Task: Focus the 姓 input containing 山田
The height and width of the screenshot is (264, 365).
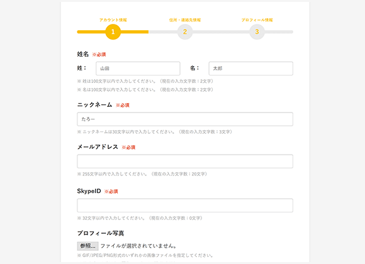Action: click(x=138, y=69)
